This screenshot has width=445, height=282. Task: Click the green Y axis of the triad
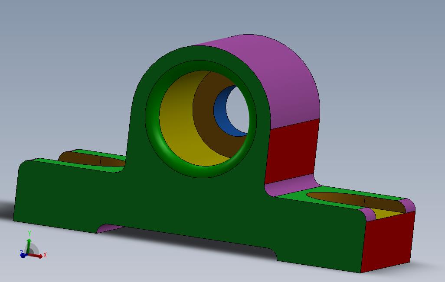point(29,245)
